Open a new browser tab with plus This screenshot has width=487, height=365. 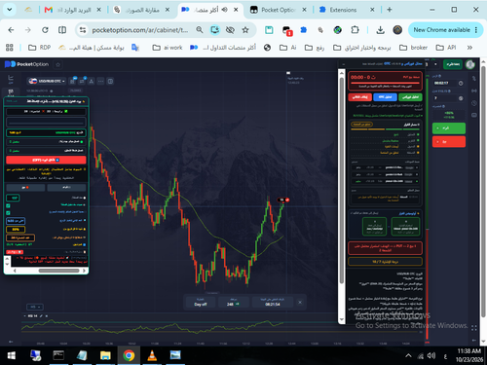[x=390, y=10]
